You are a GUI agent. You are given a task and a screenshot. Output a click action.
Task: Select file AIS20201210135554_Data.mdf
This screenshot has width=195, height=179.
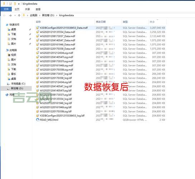[57, 32]
